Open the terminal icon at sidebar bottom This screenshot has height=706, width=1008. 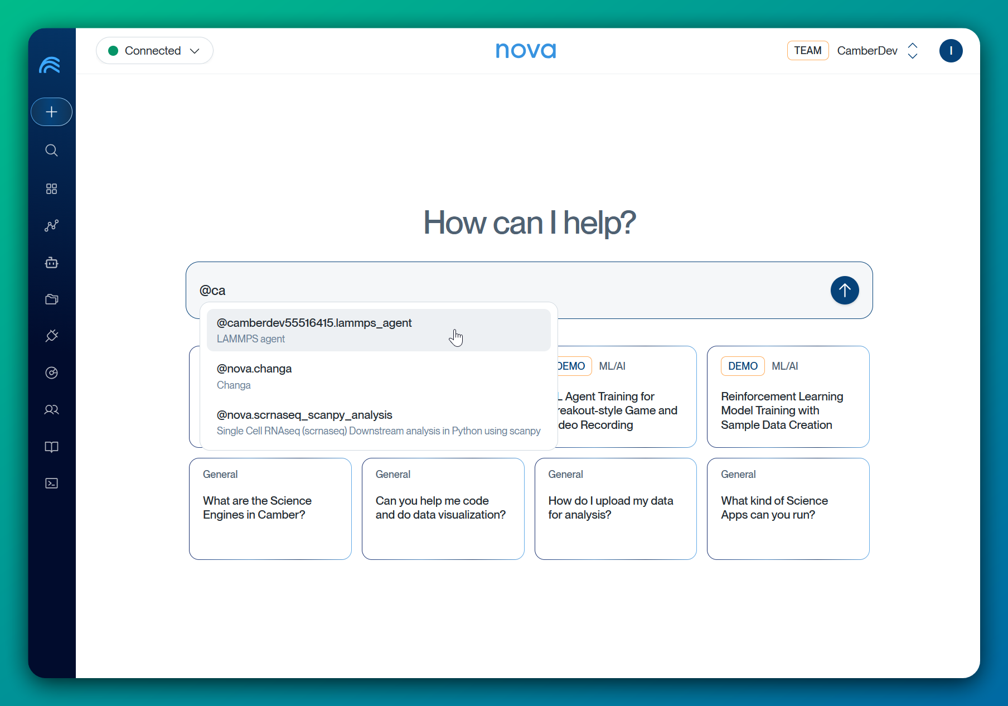click(51, 483)
